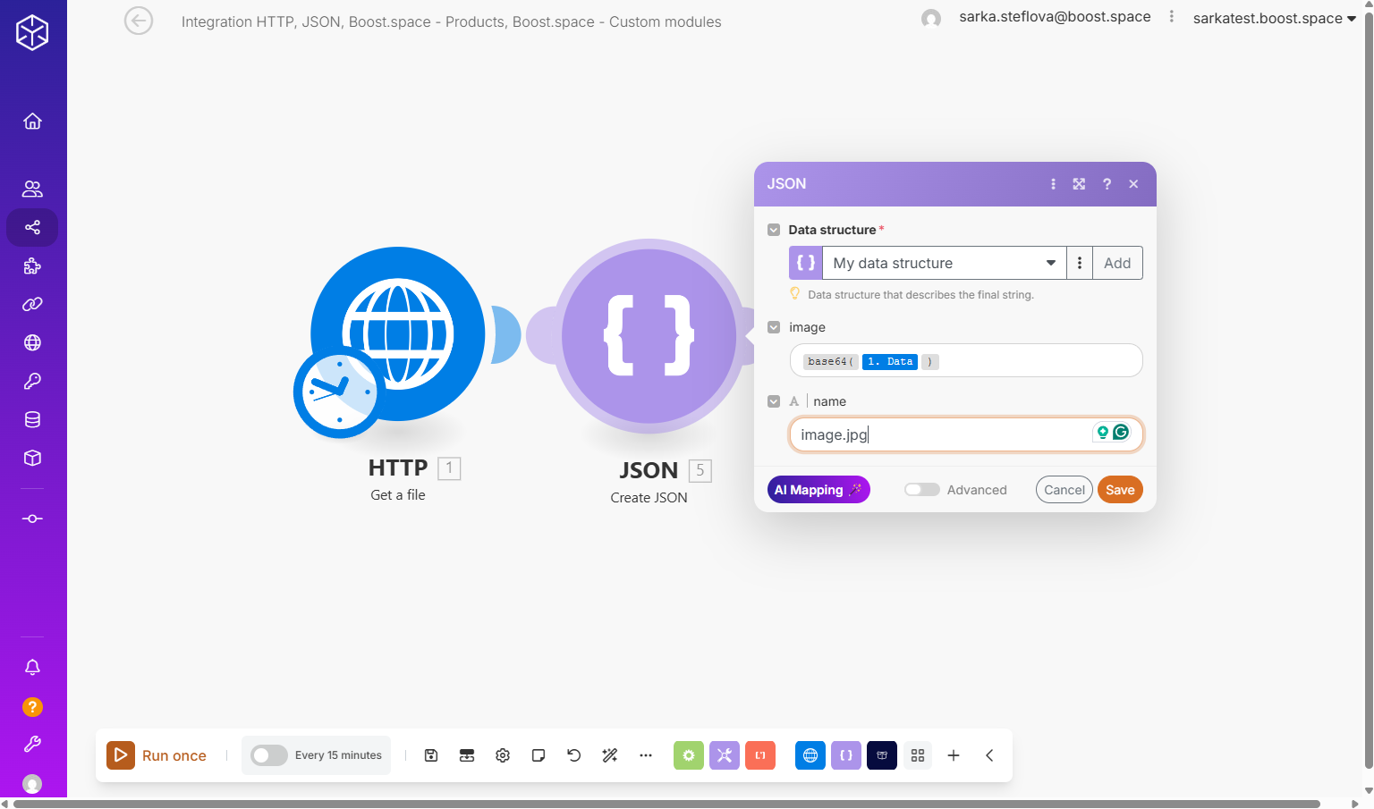Screen dimensions: 1374x809
Task: Open the explain flow icon in toolbar
Action: (x=467, y=755)
